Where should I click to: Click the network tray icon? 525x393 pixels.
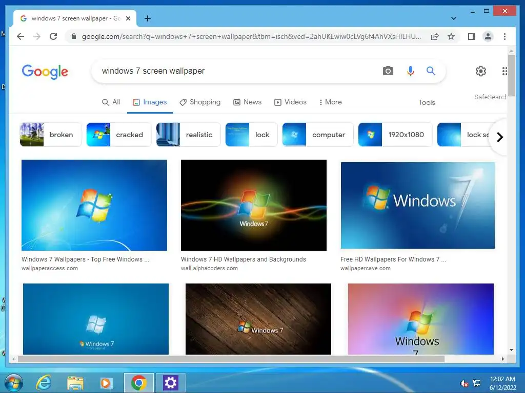click(477, 383)
